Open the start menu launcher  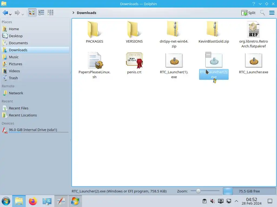(6, 201)
